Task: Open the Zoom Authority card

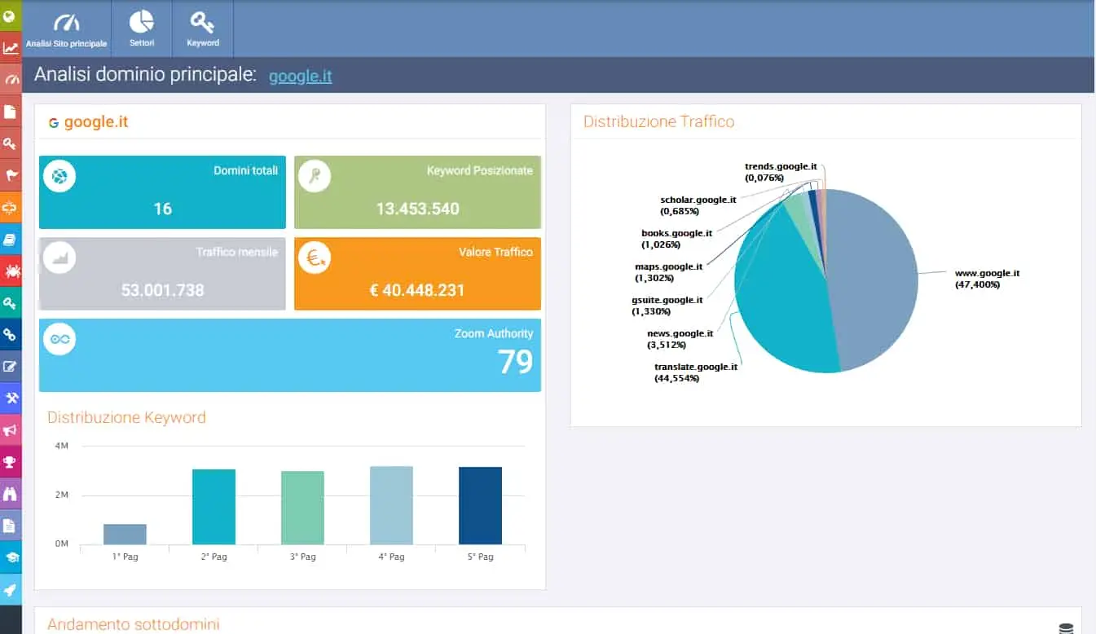Action: pos(290,355)
